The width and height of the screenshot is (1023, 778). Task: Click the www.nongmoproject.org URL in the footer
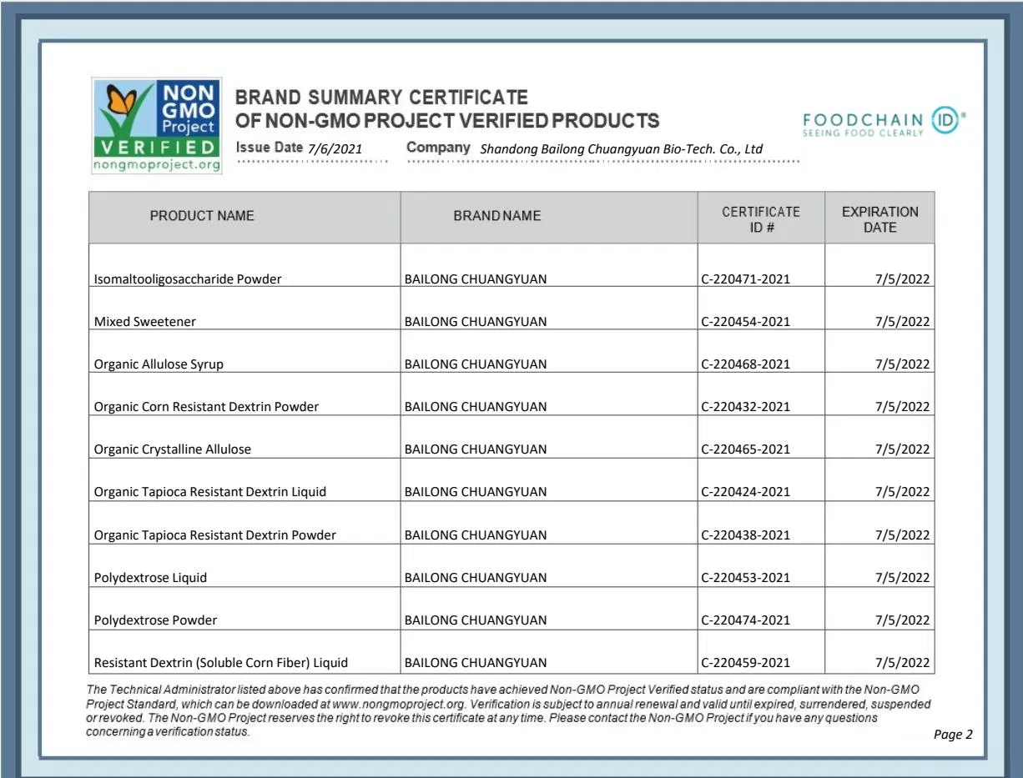tap(392, 703)
